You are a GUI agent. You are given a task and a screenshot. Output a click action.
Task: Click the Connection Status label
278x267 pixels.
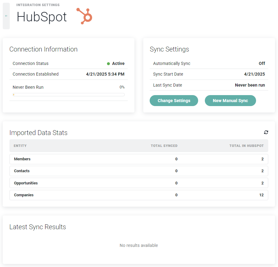pyautogui.click(x=30, y=63)
